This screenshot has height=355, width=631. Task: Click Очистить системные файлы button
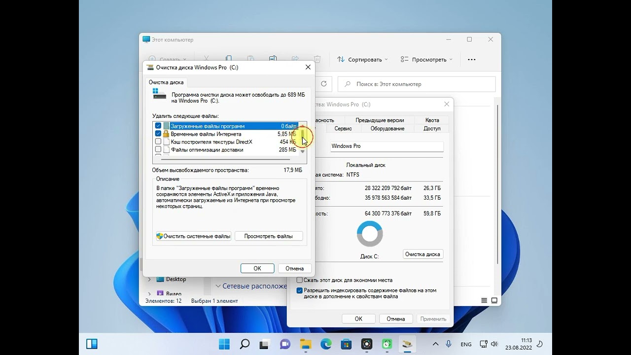tap(193, 236)
